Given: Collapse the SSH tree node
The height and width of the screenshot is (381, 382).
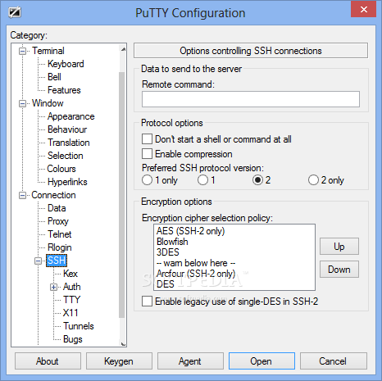Looking at the screenshot, I should [x=38, y=261].
